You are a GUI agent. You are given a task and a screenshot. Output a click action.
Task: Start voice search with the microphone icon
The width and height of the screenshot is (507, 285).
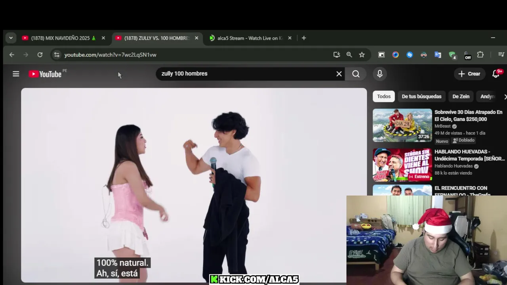coord(380,74)
